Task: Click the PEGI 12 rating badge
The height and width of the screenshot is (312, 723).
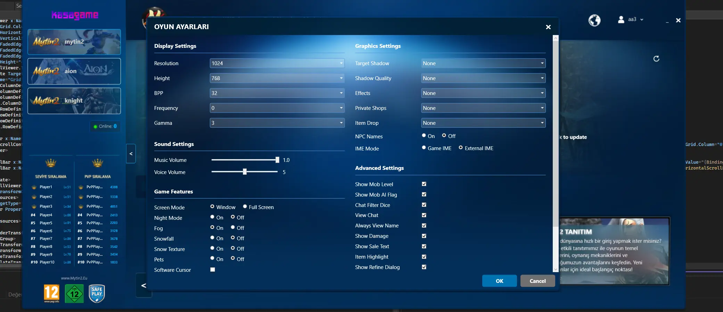Action: [51, 293]
